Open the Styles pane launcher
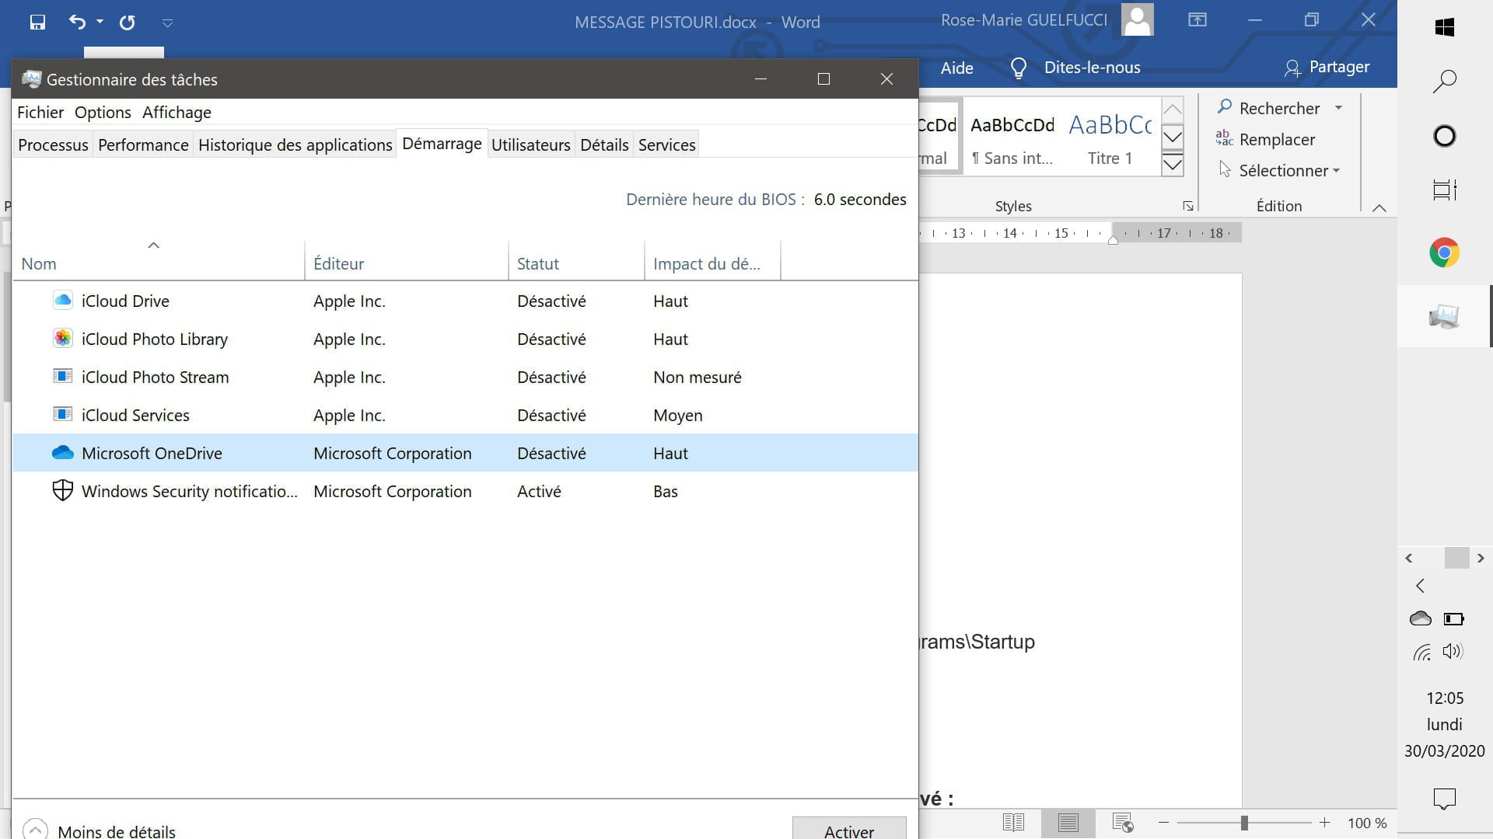The image size is (1493, 839). 1188,206
